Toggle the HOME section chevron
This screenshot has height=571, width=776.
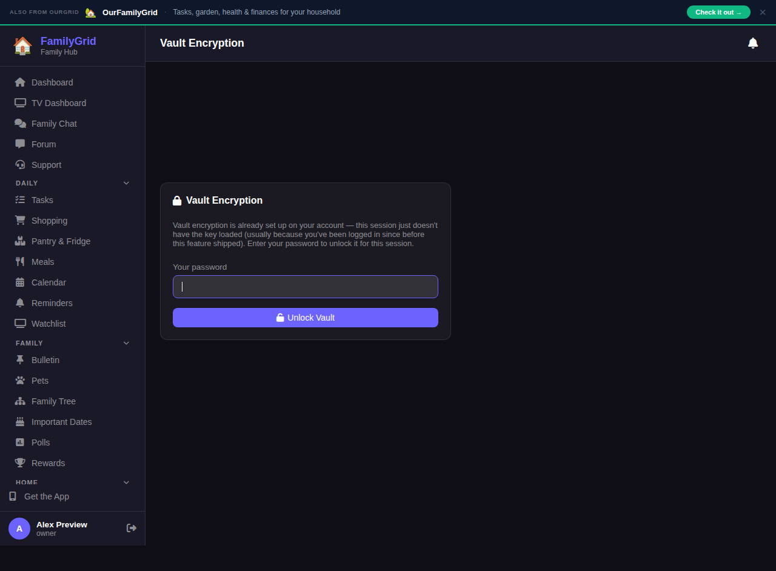(126, 483)
